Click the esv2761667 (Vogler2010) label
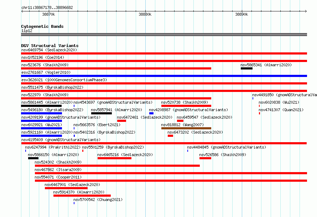Screen dimensions: 317x217 coord(46,72)
